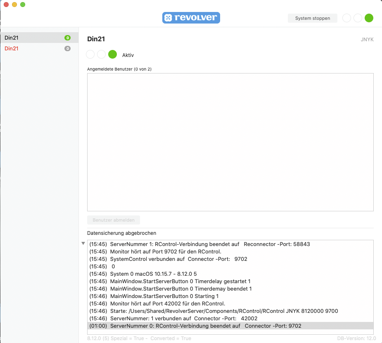Select the second empty circle beside Aktiv
382x343 pixels.
click(101, 54)
